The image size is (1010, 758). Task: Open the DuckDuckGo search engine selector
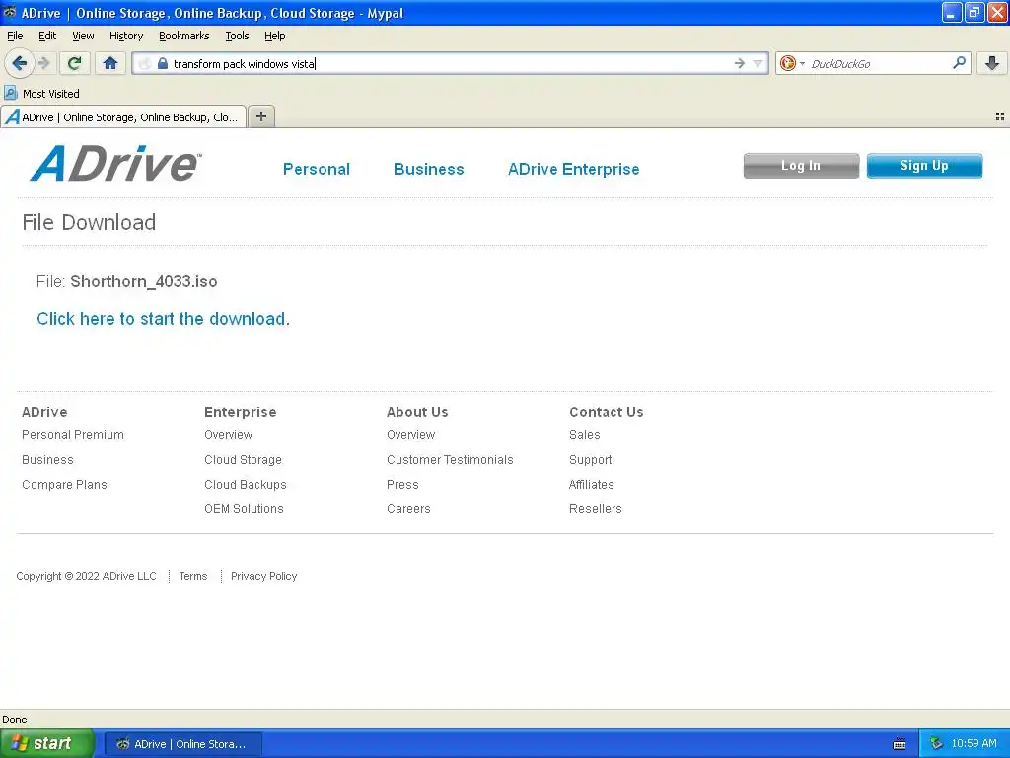[x=792, y=63]
